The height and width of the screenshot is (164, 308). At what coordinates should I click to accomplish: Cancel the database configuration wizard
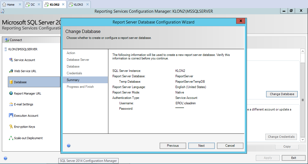pos(230,146)
